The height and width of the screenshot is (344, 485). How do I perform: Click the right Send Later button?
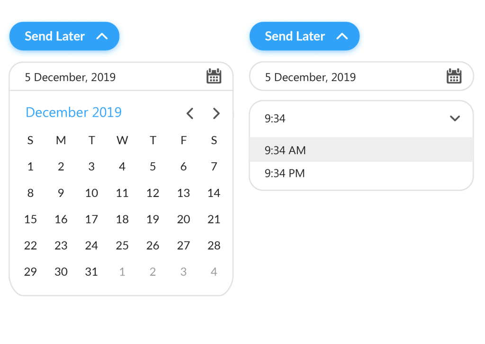[304, 36]
